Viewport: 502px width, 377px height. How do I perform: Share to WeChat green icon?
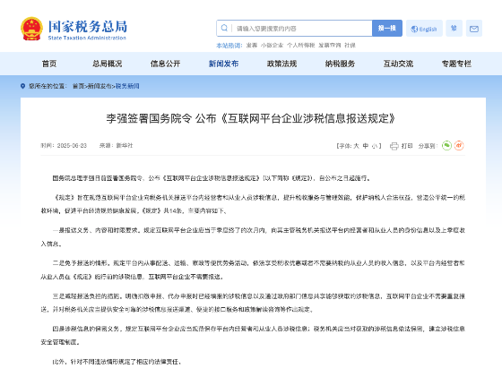point(446,145)
